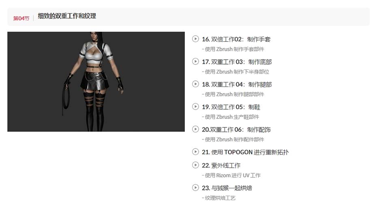Open lesson 17 title 制作底部

[237, 62]
